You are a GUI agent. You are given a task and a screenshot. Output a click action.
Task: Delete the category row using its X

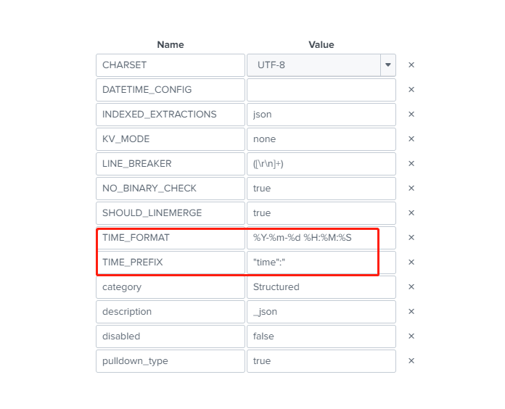[411, 287]
